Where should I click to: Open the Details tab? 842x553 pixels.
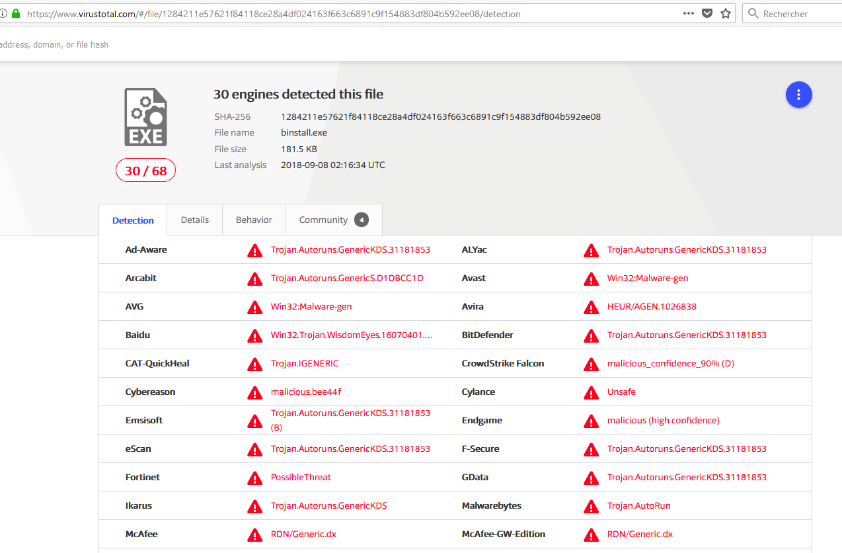(x=195, y=220)
